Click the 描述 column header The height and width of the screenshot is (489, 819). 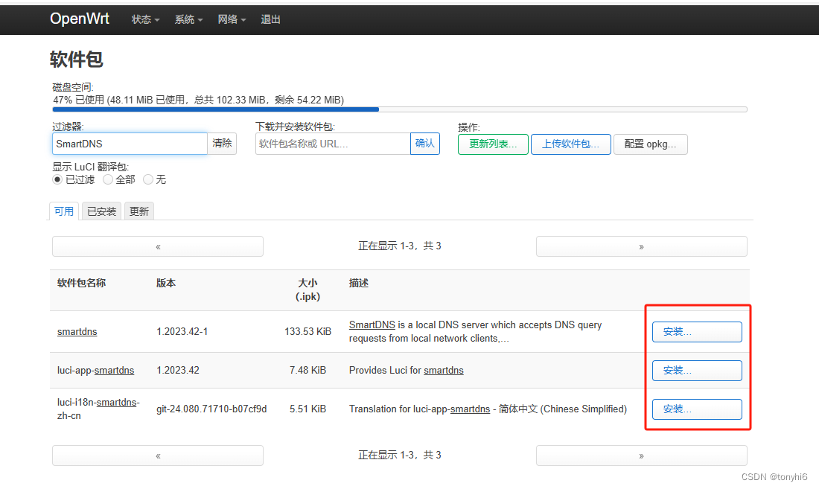click(359, 283)
